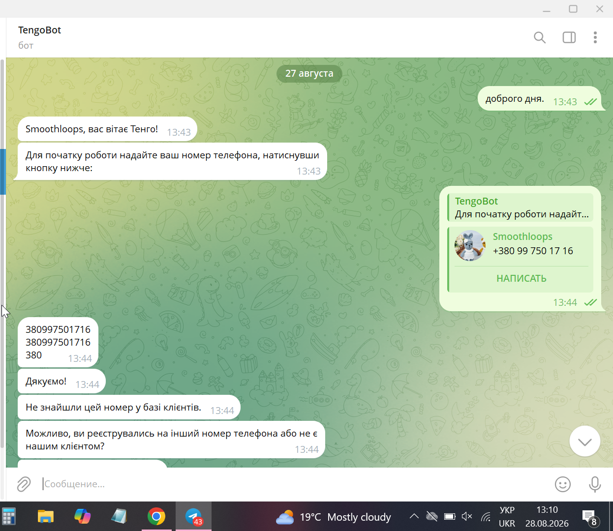Open the notepad-style app in taskbar

119,517
